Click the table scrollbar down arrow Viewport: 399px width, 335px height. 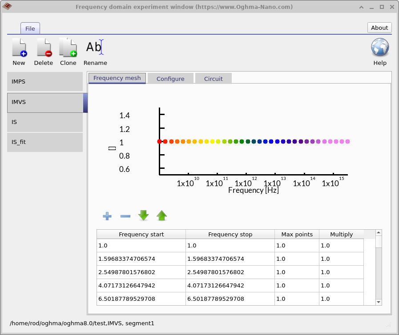point(379,302)
